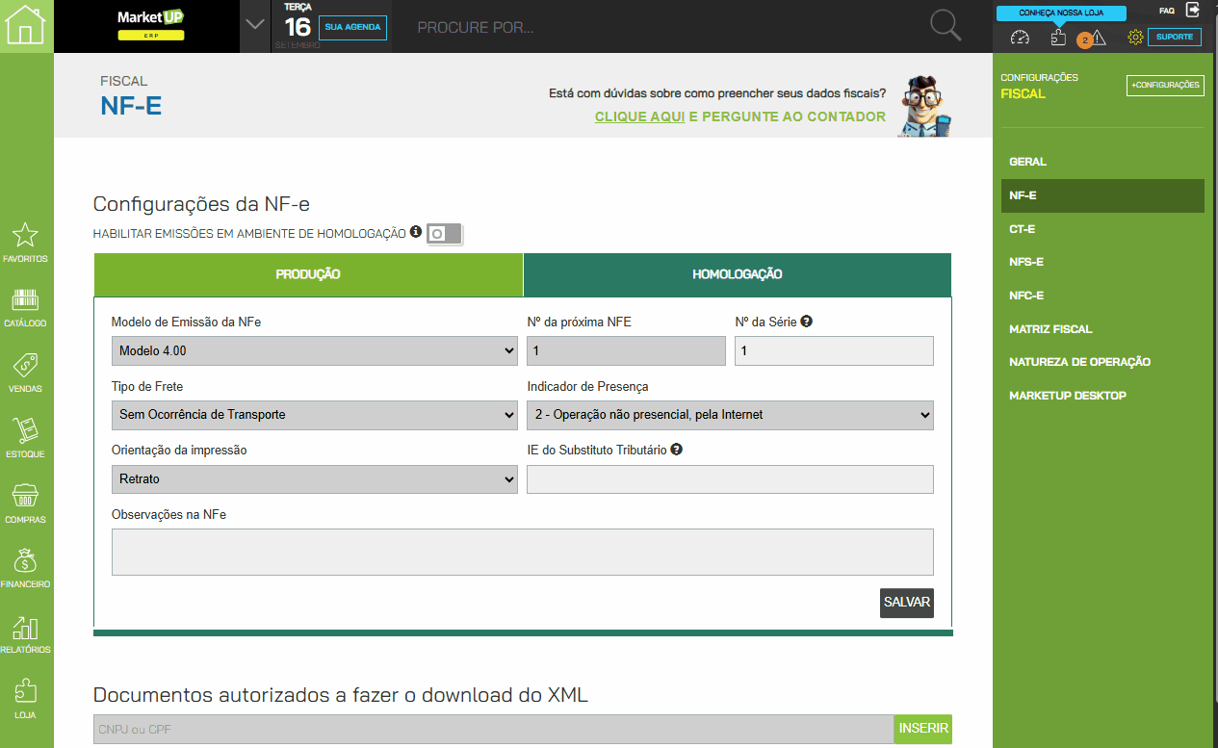
Task: Open Compras basket icon in sidebar
Action: click(25, 496)
